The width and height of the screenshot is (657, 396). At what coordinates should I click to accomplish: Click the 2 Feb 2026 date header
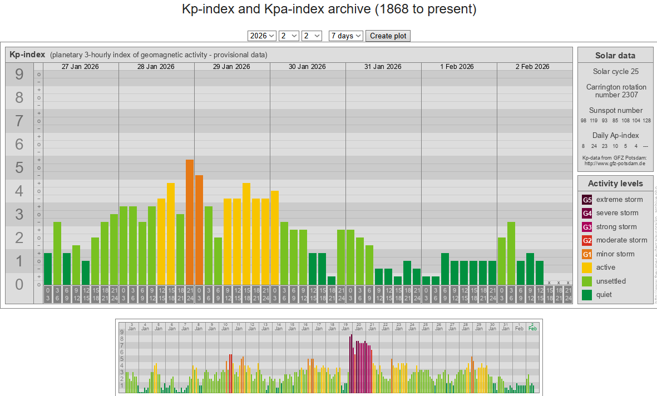pyautogui.click(x=532, y=67)
